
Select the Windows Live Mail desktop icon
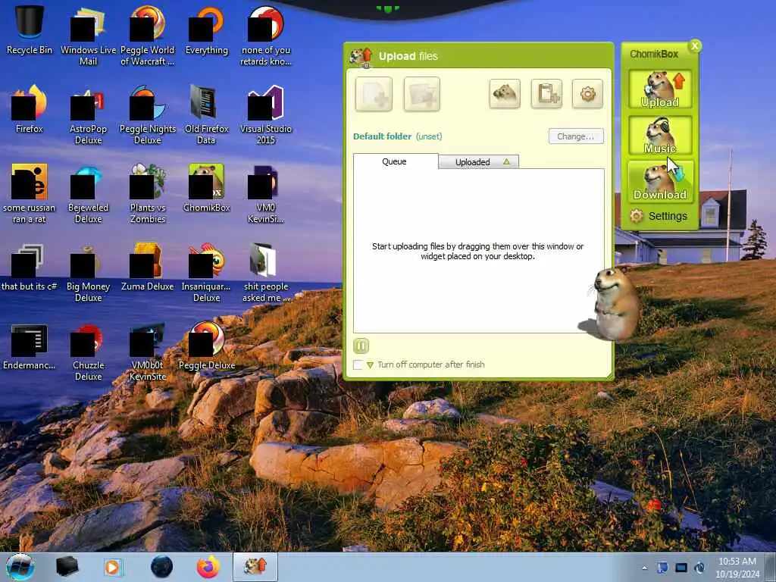tap(88, 36)
